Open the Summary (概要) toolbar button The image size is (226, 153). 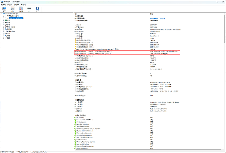click(4, 10)
